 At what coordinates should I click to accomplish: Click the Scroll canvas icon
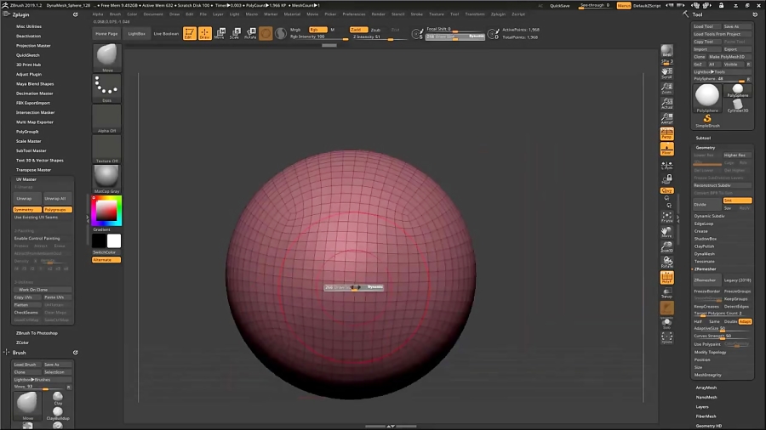666,73
